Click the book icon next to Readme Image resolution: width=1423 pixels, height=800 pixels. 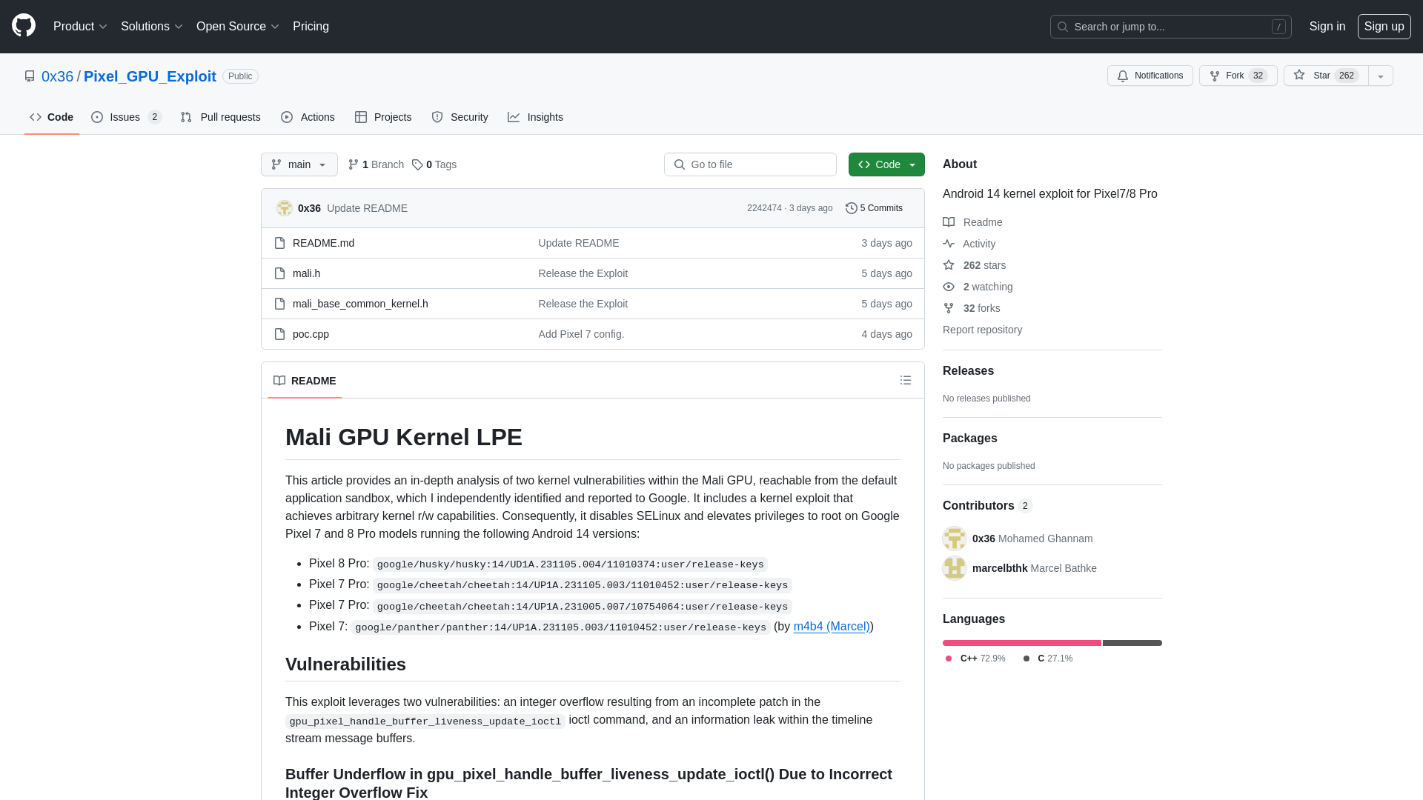pyautogui.click(x=949, y=222)
